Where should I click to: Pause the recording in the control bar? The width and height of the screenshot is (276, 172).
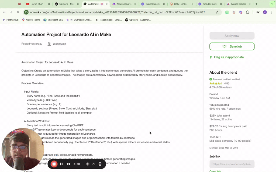pos(61,164)
